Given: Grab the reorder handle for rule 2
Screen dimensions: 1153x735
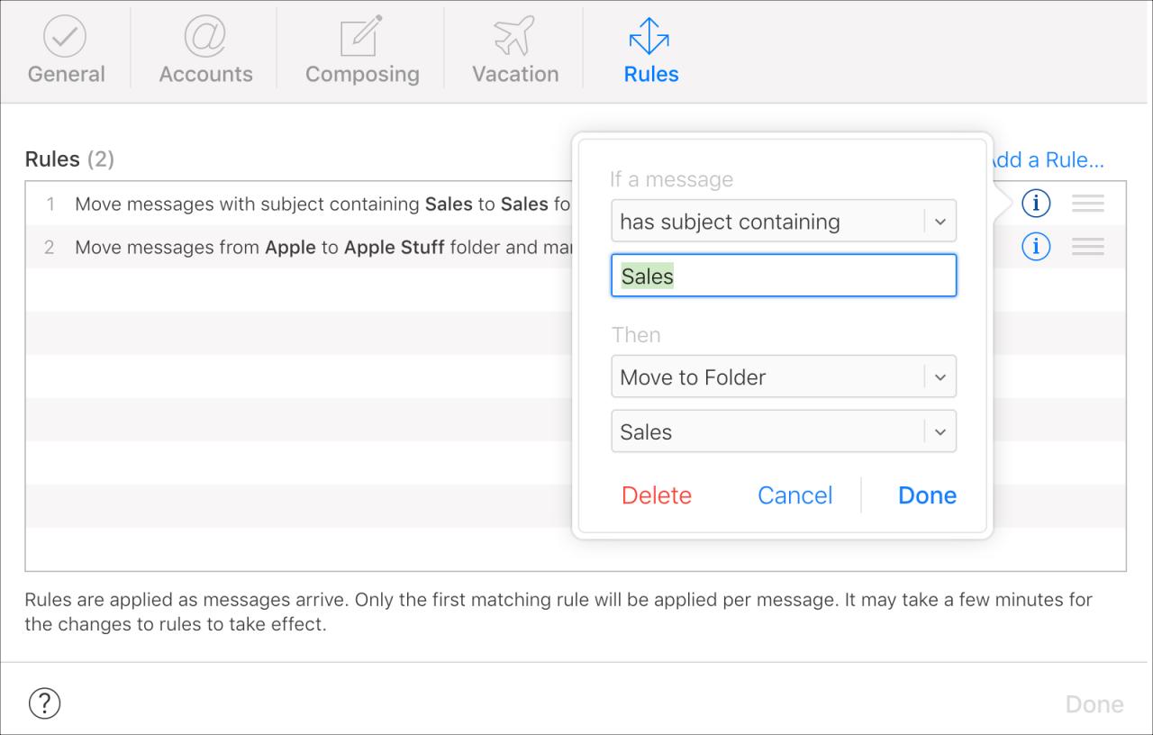Looking at the screenshot, I should 1088,246.
